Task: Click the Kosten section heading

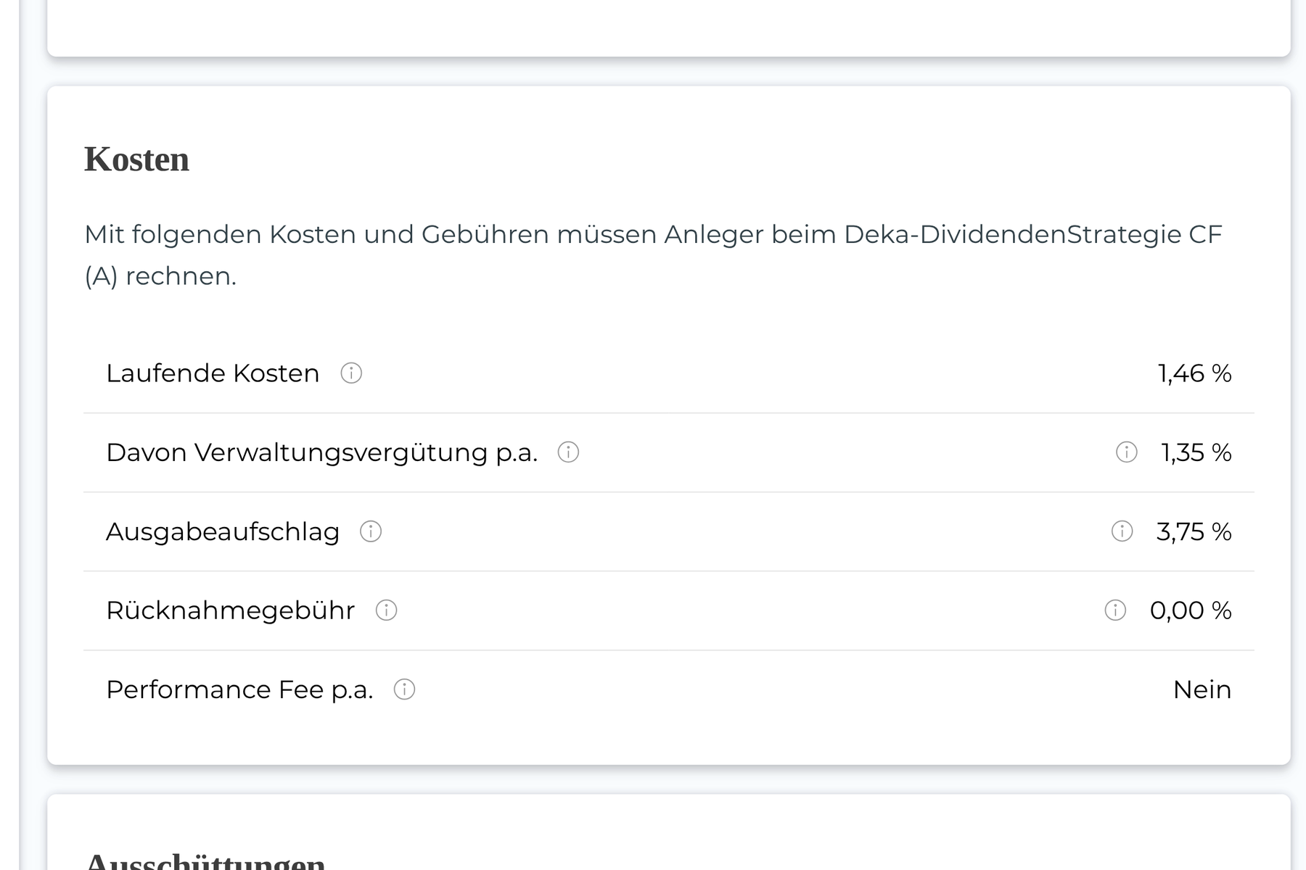Action: pos(136,159)
